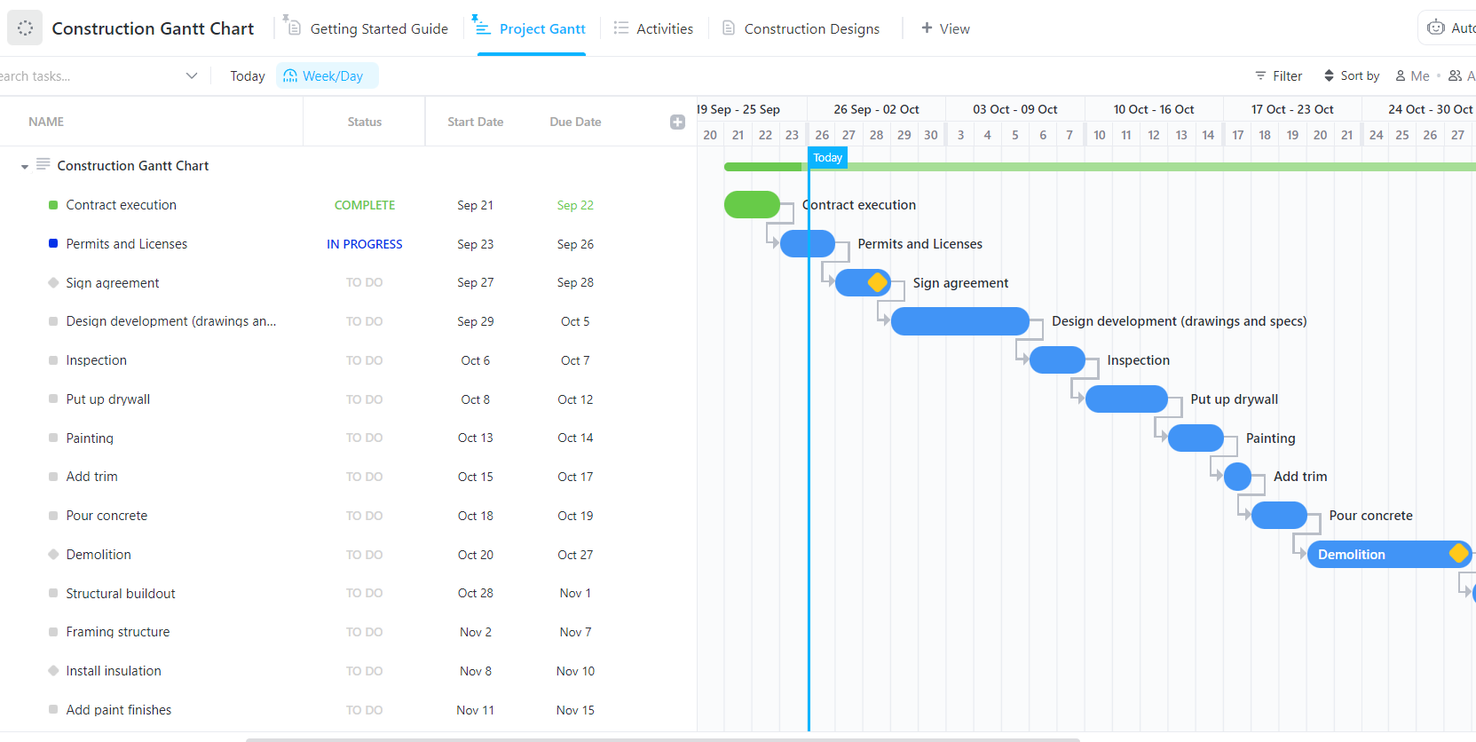
Task: Click the yellow milestone diamond on Sign agreement
Action: tap(877, 282)
